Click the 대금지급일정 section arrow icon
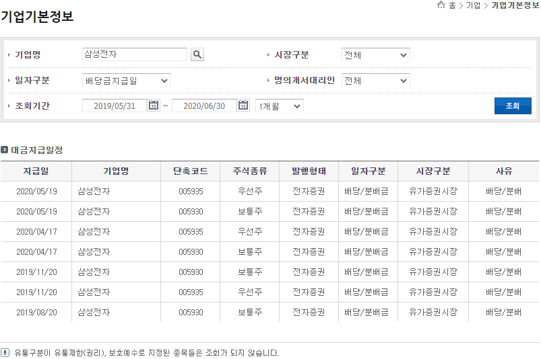 click(x=5, y=150)
